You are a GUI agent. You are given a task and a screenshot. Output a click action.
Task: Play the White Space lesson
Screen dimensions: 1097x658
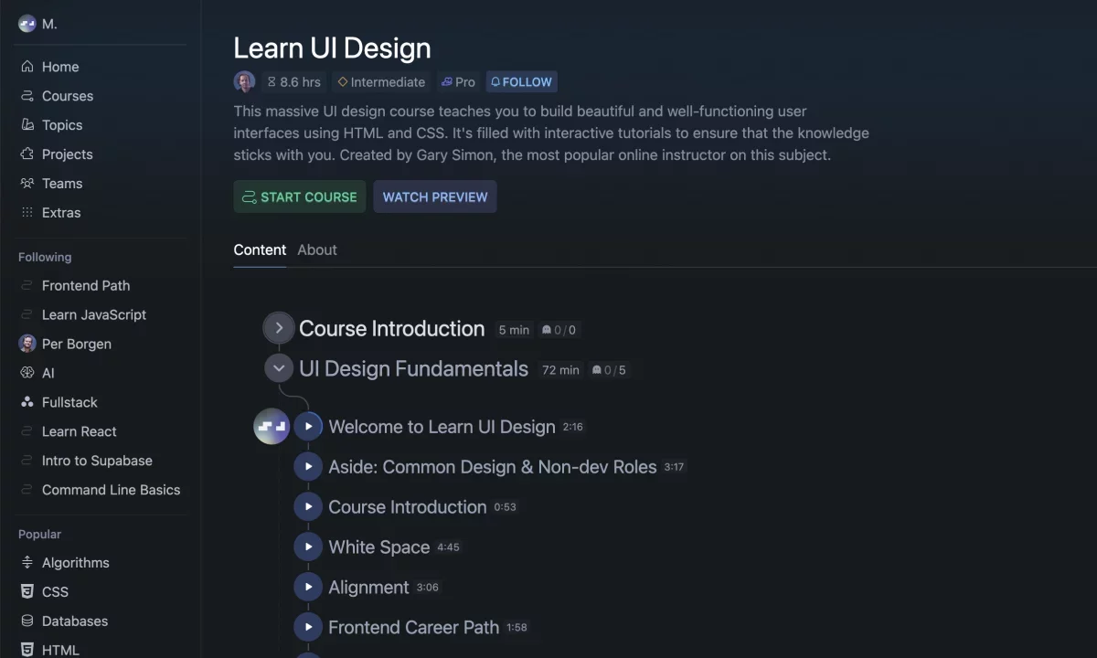308,547
